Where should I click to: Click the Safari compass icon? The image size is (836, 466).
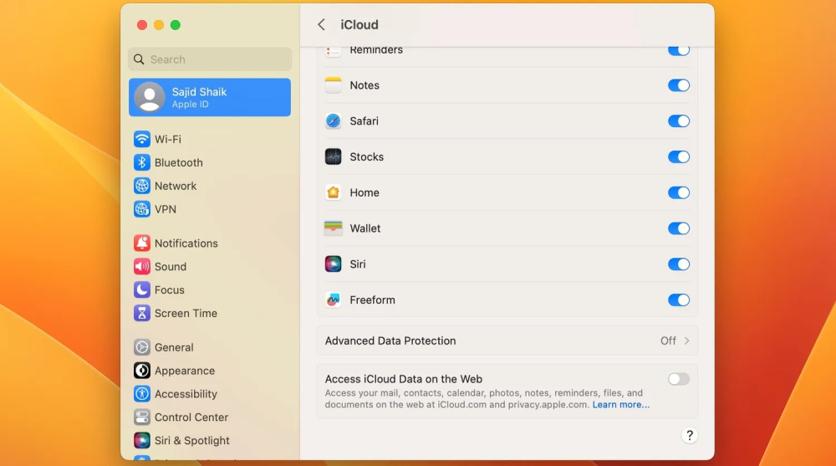click(334, 121)
